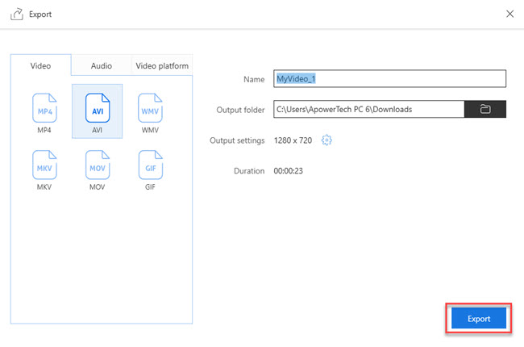Image resolution: width=524 pixels, height=347 pixels.
Task: Close the Export dialog window
Action: click(x=509, y=14)
